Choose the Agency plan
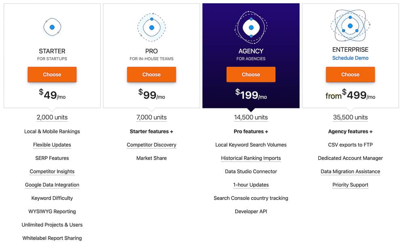This screenshot has height=242, width=404. pos(250,74)
